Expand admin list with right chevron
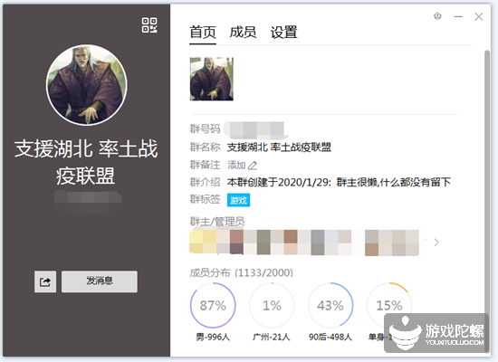498x362 pixels. (x=436, y=243)
